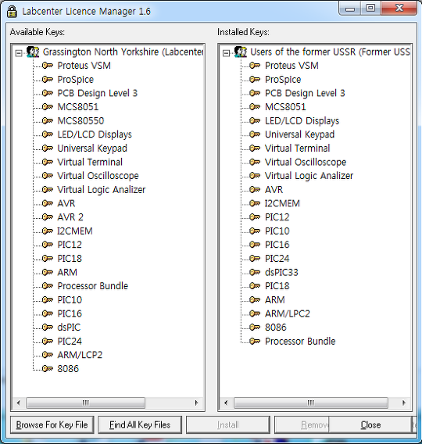Select PIC18 in the Available Keys list

pyautogui.click(x=70, y=259)
